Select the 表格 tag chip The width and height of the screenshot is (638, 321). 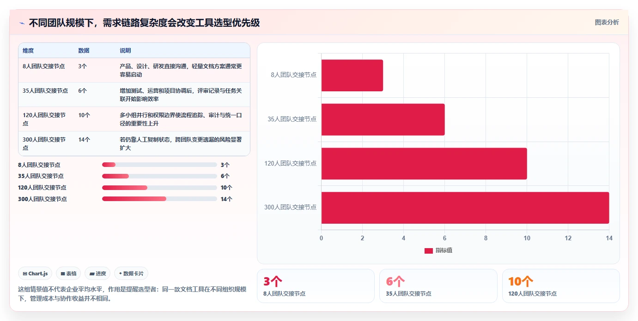68,273
